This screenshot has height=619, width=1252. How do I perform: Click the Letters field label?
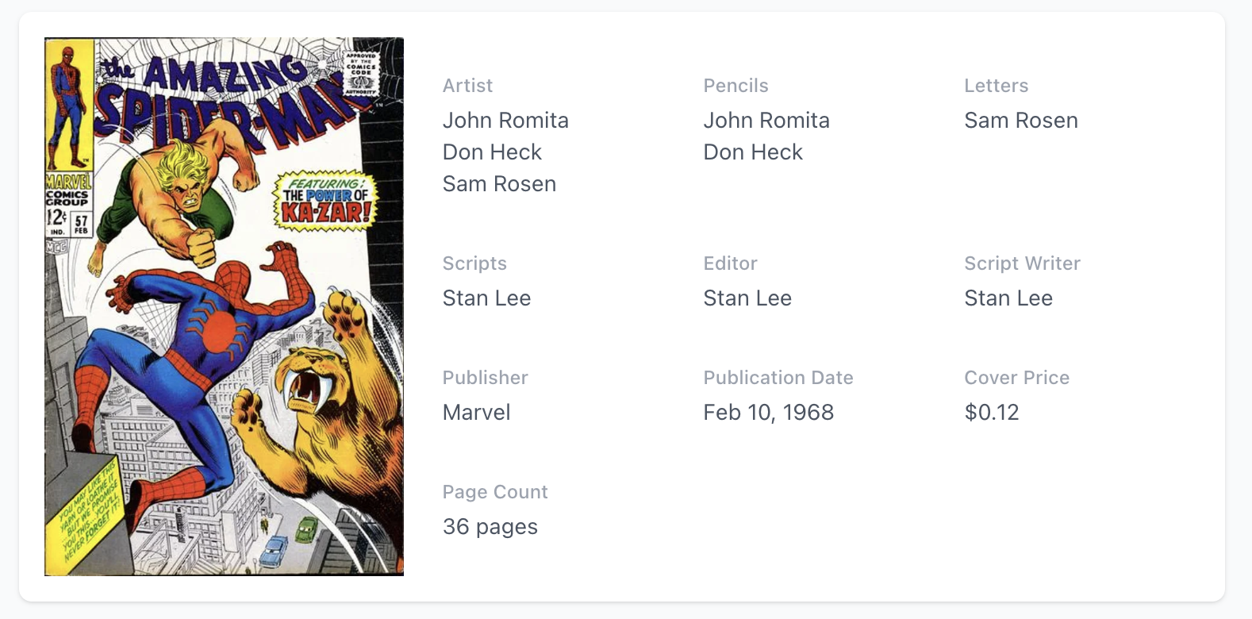pos(996,86)
